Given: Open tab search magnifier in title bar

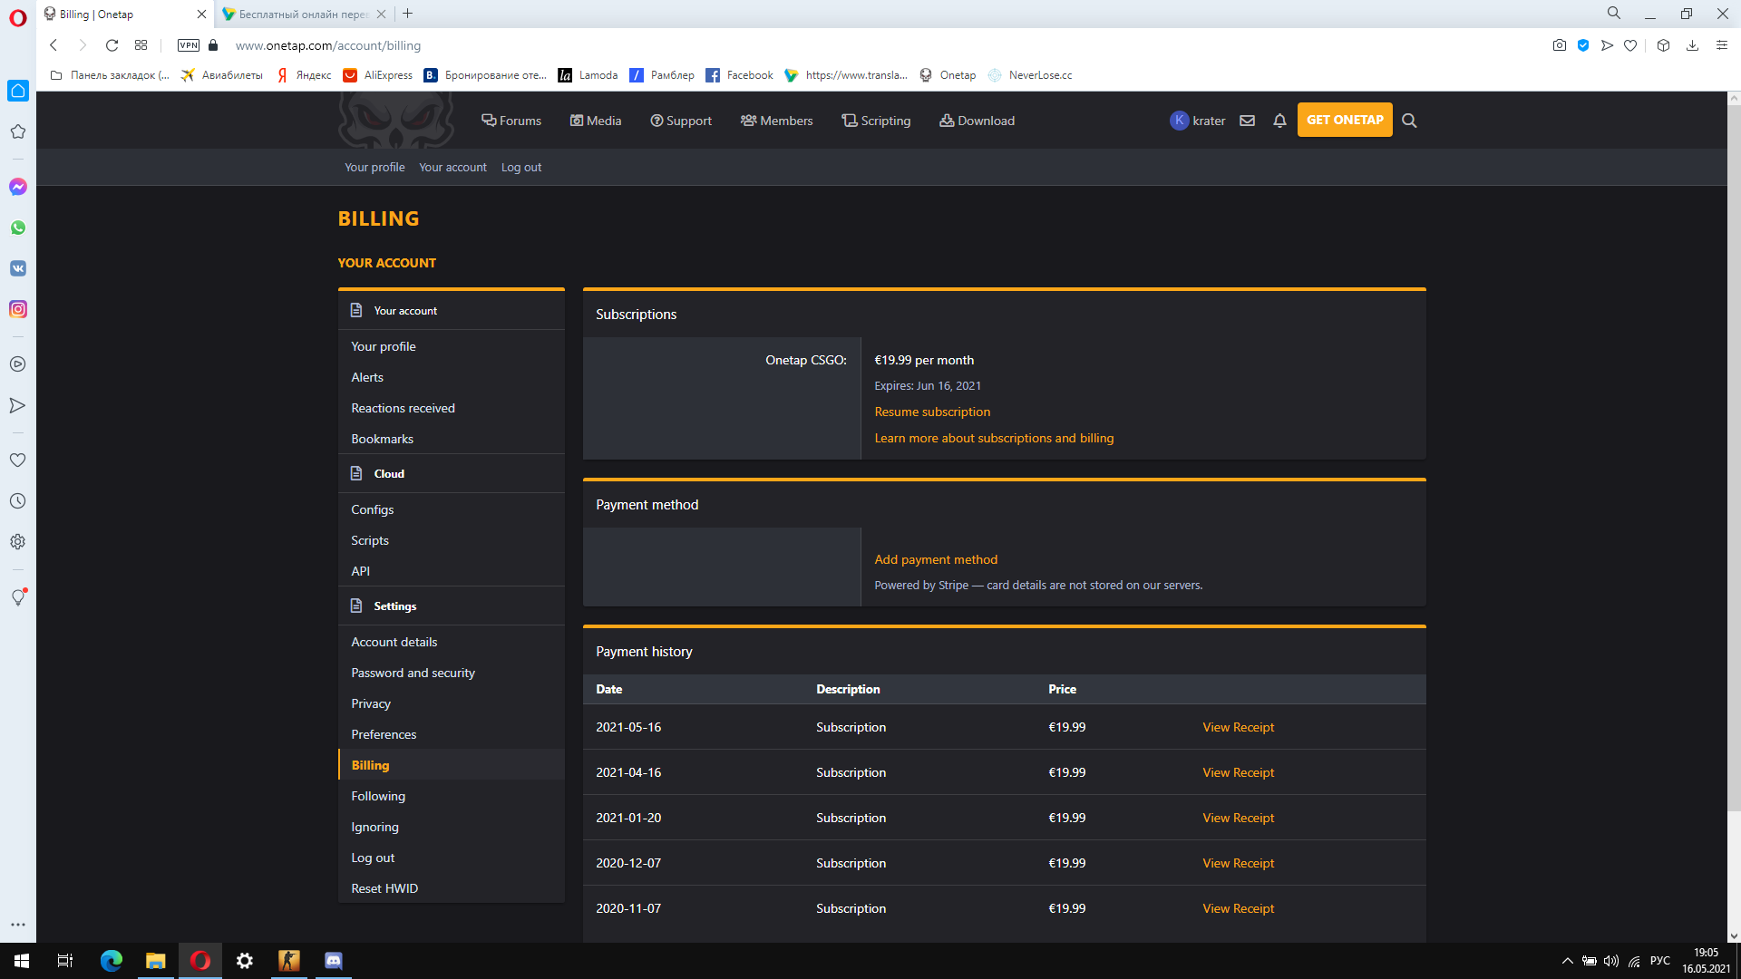Looking at the screenshot, I should click(1614, 14).
